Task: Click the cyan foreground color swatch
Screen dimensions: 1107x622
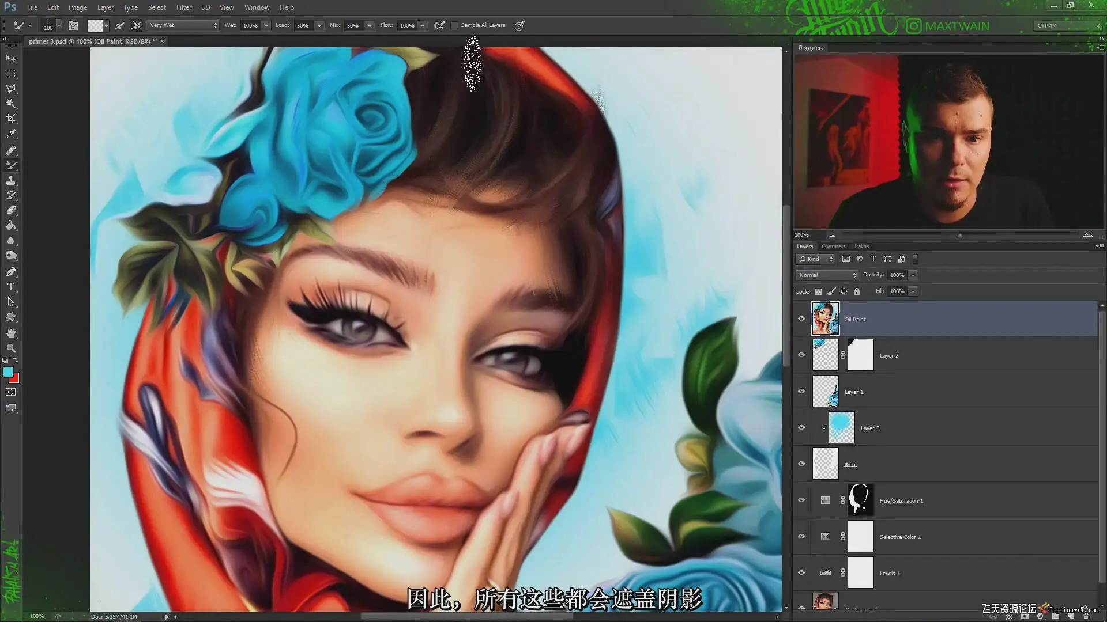Action: [8, 372]
